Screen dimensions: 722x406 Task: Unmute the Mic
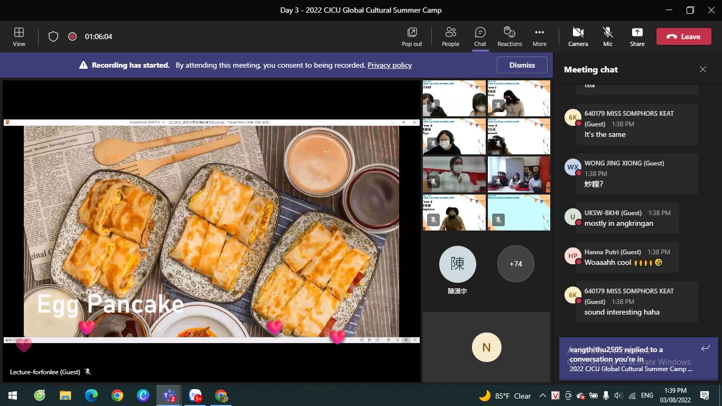[608, 36]
